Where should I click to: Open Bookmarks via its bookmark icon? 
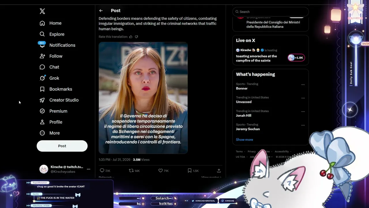coord(42,89)
